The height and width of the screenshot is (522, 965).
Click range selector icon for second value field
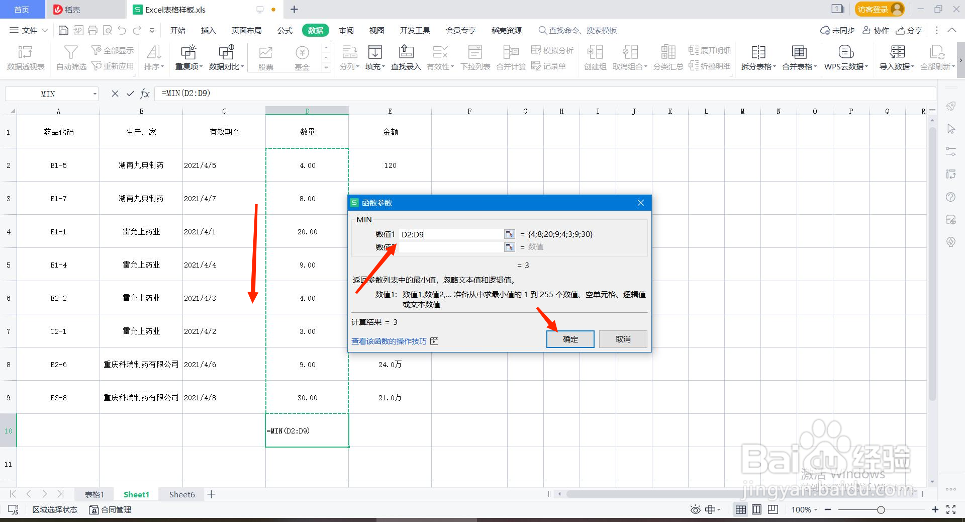(510, 247)
